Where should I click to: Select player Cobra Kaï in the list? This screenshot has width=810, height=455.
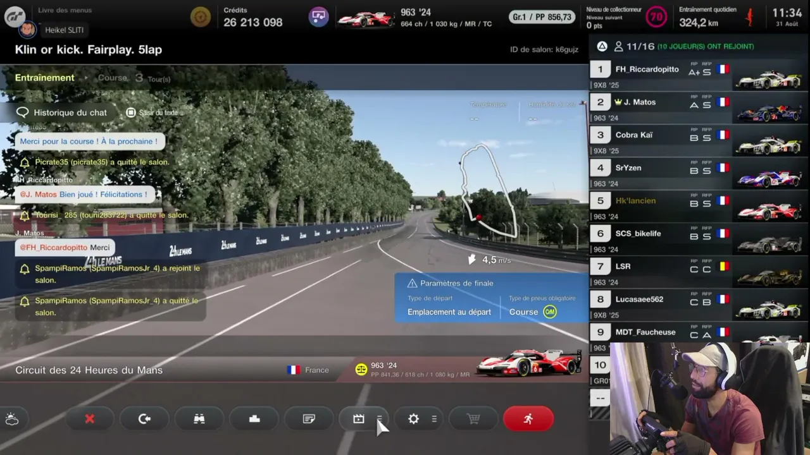tap(699, 141)
